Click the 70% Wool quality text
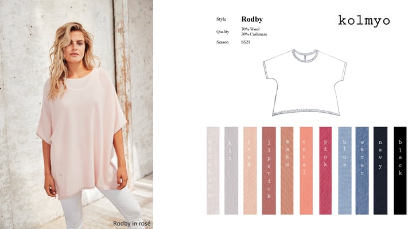The height and width of the screenshot is (229, 408). click(250, 29)
